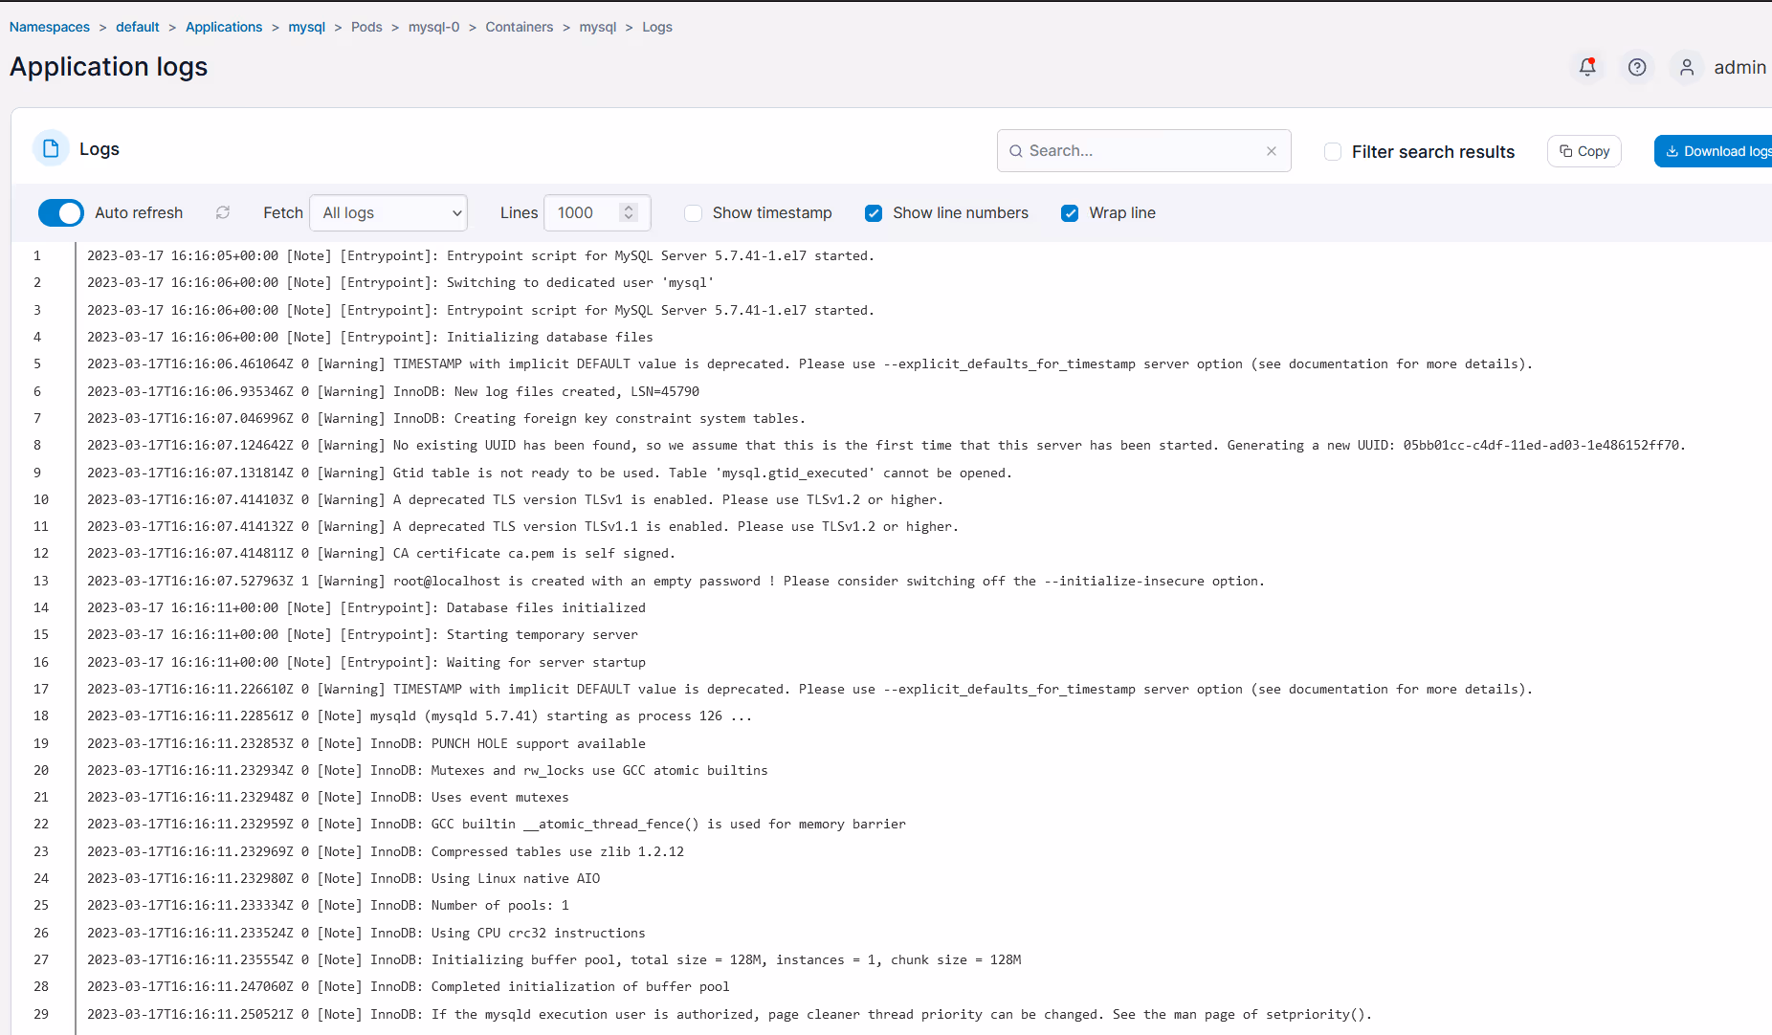Click the manual refresh icon
This screenshot has width=1772, height=1035.
[223, 212]
